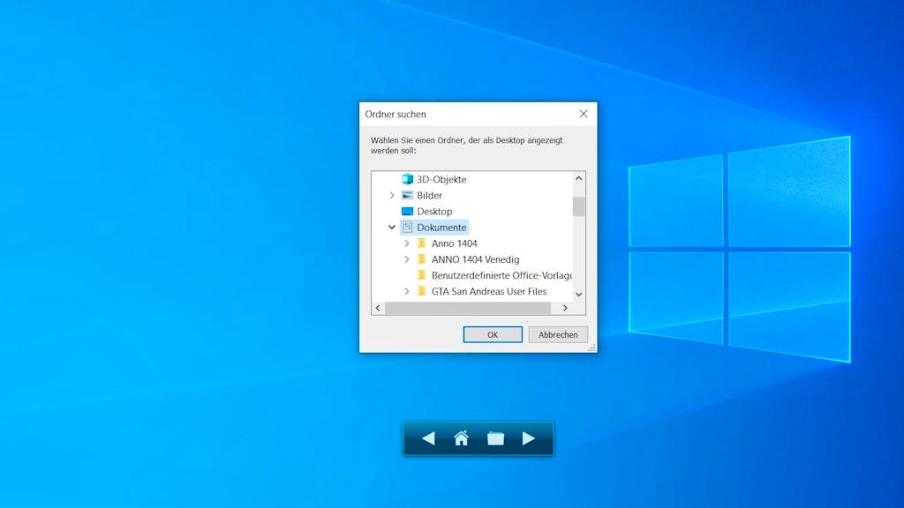Click the Dokumente document icon
Viewport: 904px width, 508px height.
coord(408,227)
